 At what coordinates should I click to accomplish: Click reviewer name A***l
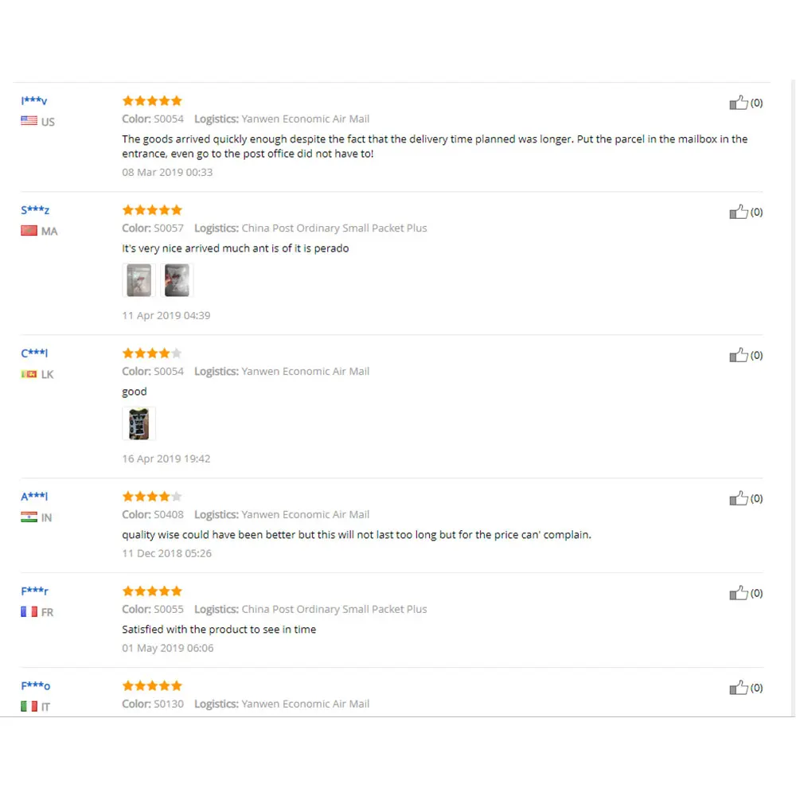click(x=34, y=497)
